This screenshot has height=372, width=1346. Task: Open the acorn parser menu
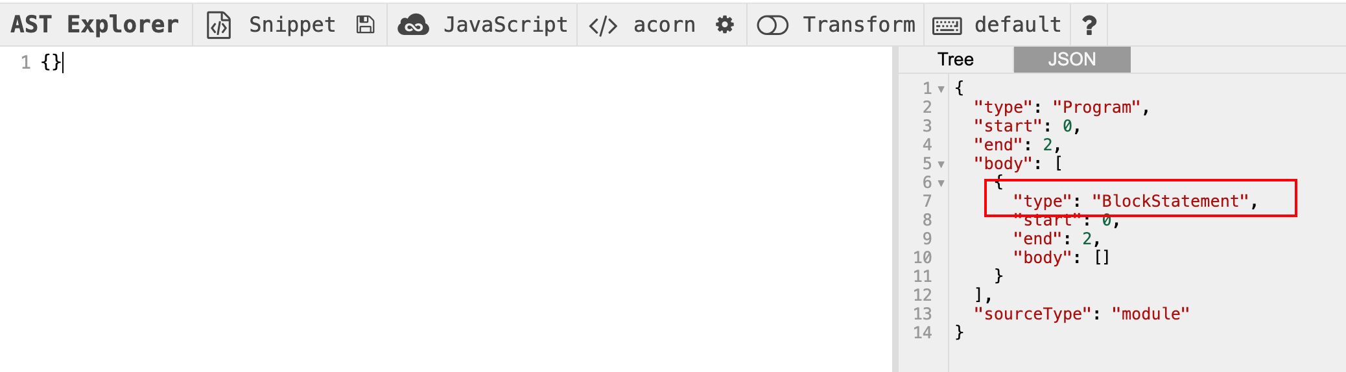pos(664,25)
